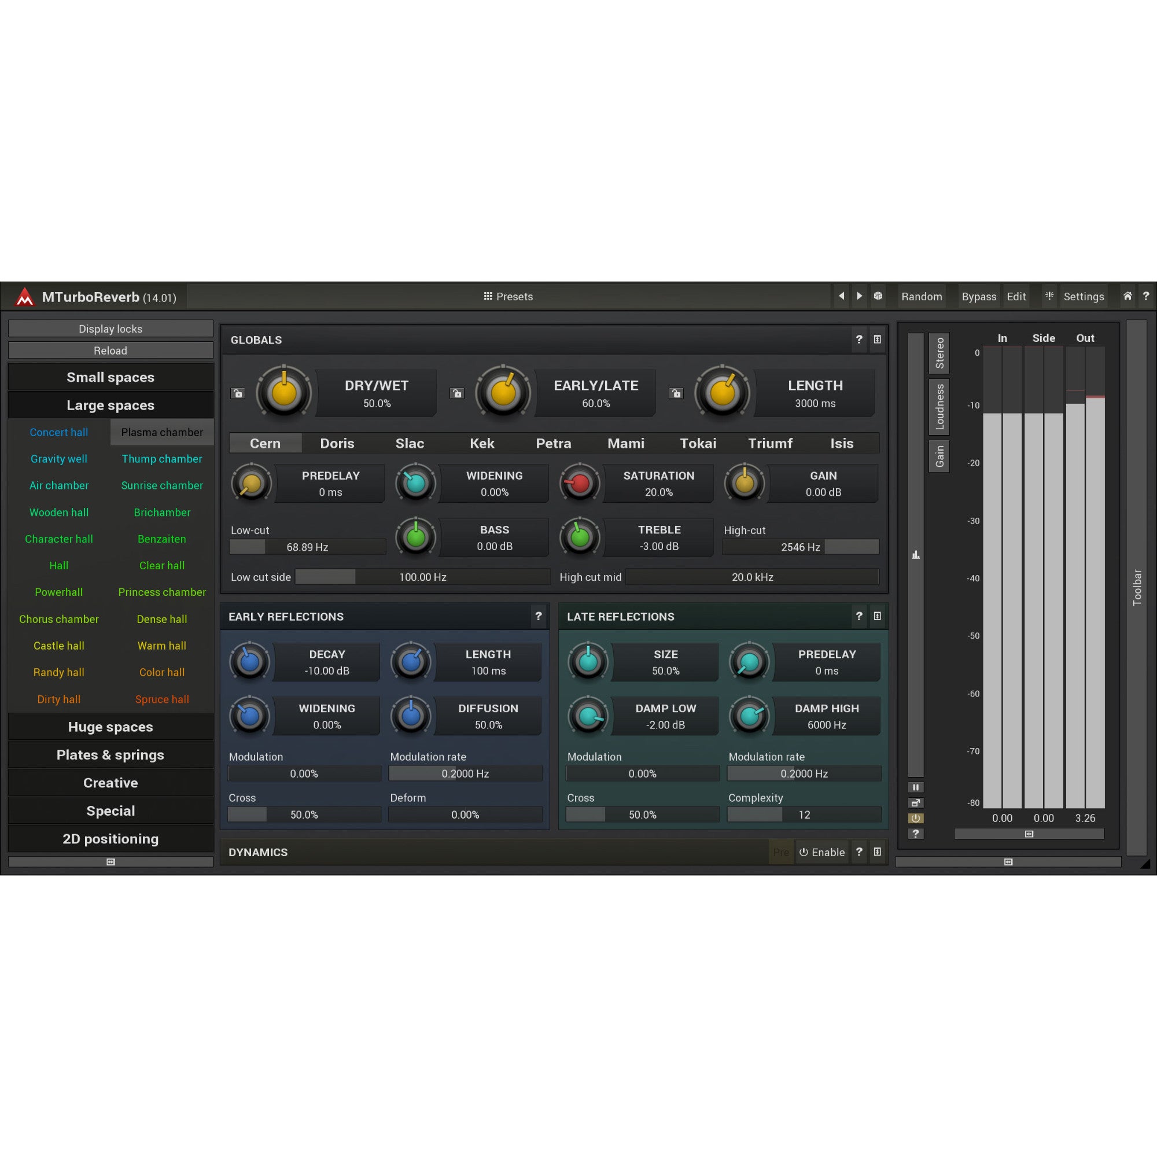Click the meter popup window icon

click(x=916, y=803)
